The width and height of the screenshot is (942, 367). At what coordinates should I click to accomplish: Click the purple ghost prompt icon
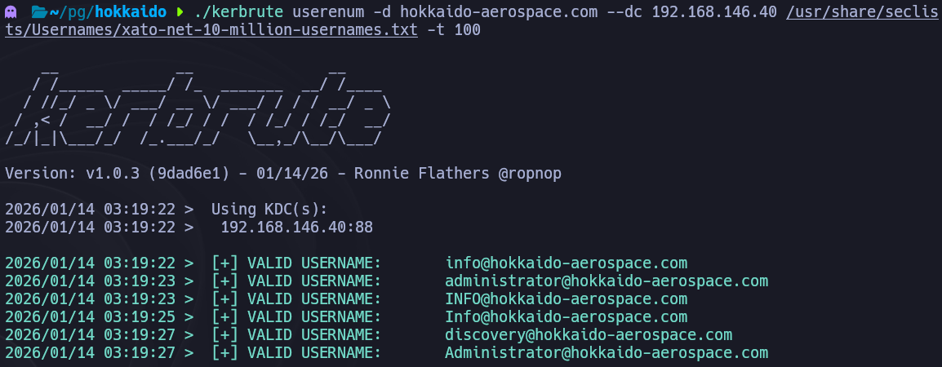pos(11,13)
